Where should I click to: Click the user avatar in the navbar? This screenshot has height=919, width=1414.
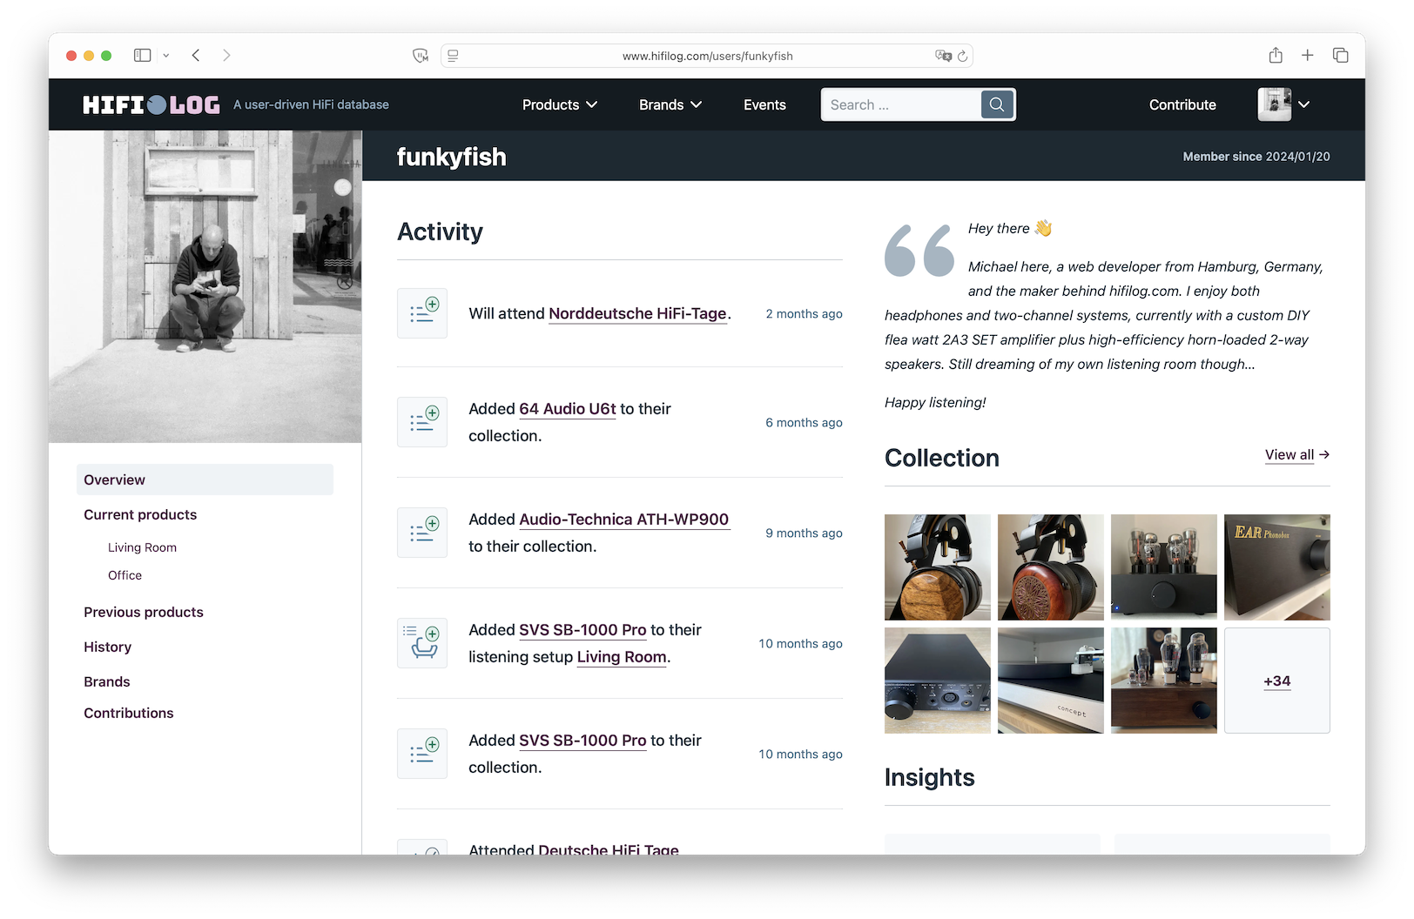coord(1274,104)
